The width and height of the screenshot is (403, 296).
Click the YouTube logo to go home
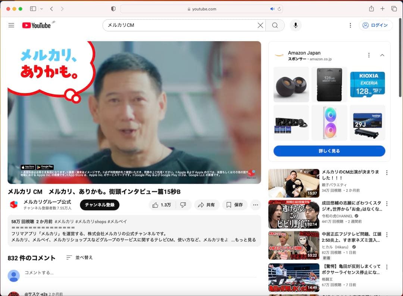[x=37, y=25]
